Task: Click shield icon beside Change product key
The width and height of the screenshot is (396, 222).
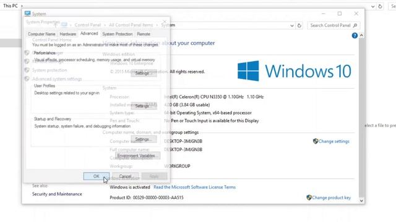Action: click(309, 197)
